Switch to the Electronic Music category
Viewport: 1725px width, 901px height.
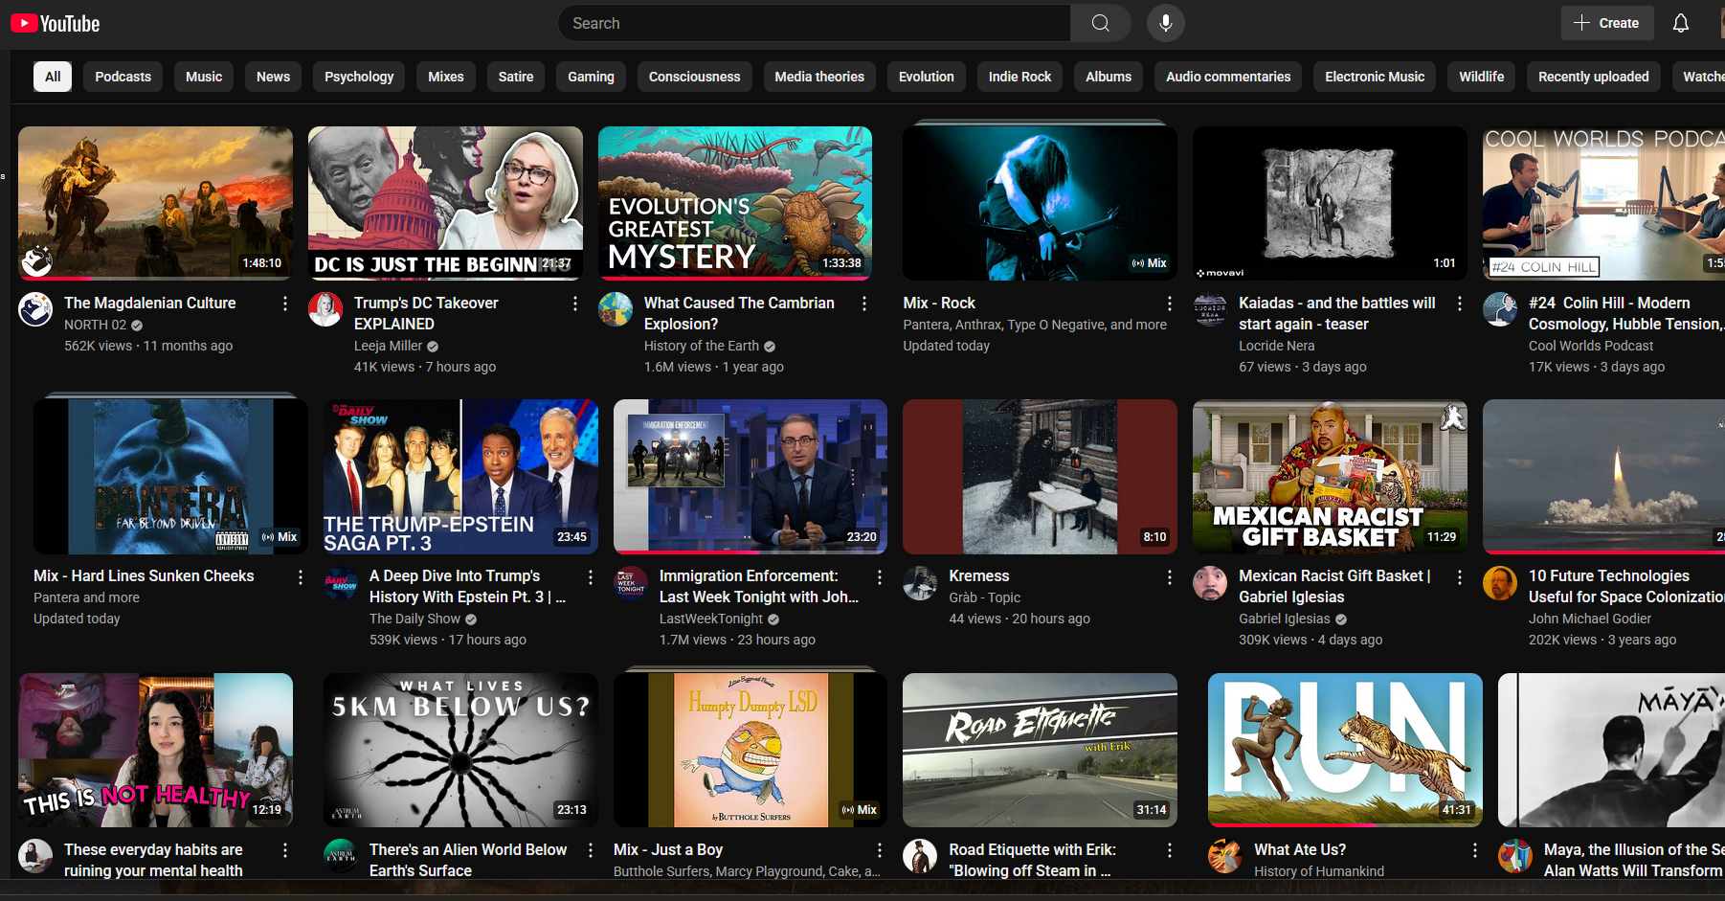pos(1374,77)
